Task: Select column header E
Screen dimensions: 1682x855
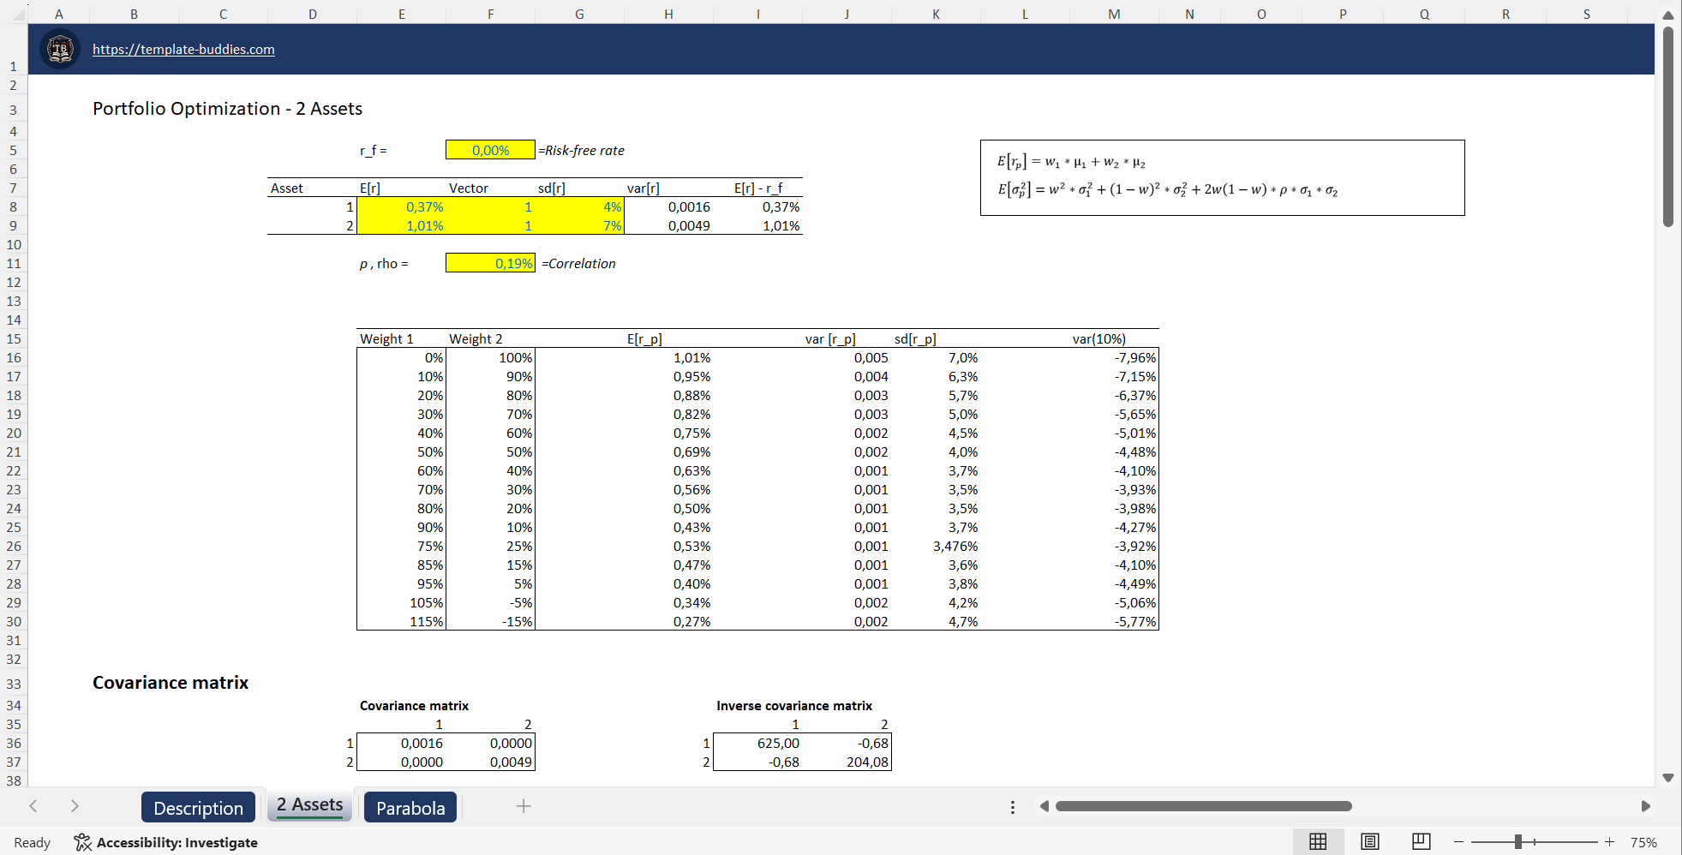Action: 401,14
